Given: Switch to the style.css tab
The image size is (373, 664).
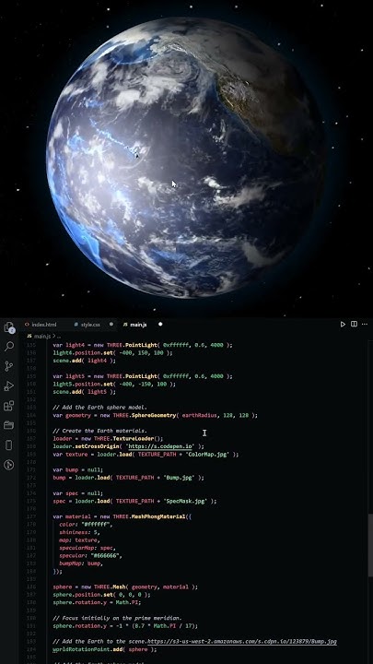Looking at the screenshot, I should [87, 325].
